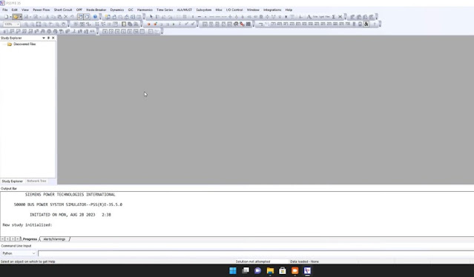The width and height of the screenshot is (474, 277).
Task: Click the Undo arrow toolbar icon
Action: (x=72, y=17)
